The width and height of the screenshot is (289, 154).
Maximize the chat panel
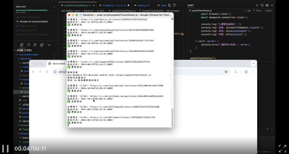pyautogui.click(x=267, y=5)
